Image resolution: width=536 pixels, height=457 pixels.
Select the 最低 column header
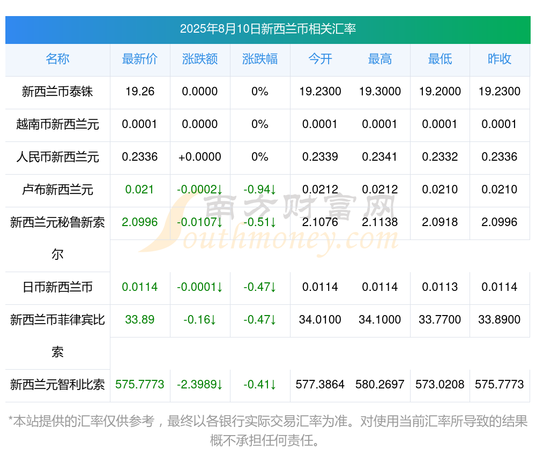(440, 59)
